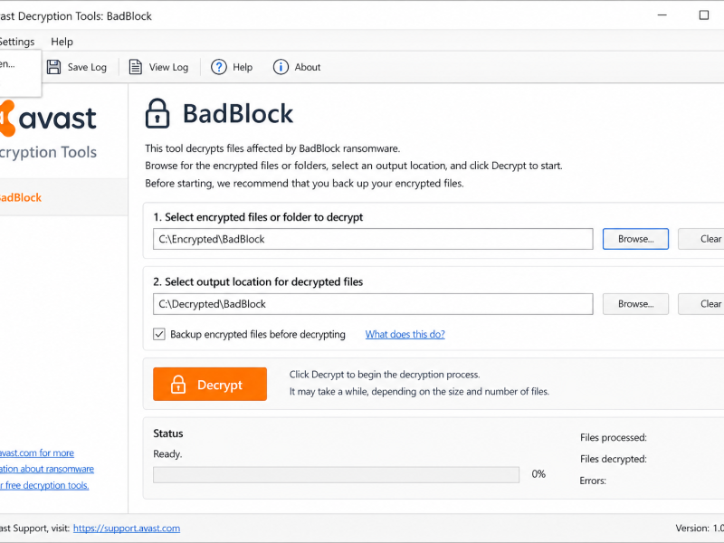Clear the encrypted files path
This screenshot has width=724, height=543.
[x=700, y=239]
